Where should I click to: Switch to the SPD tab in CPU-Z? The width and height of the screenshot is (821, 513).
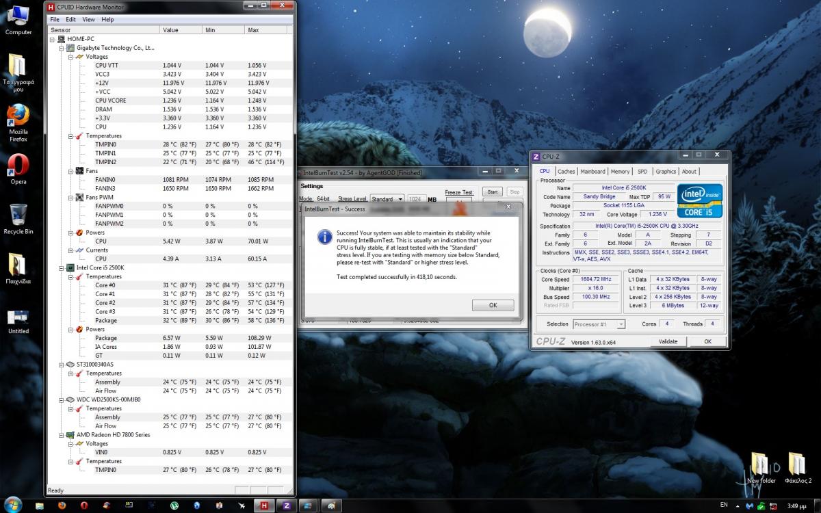tap(642, 172)
